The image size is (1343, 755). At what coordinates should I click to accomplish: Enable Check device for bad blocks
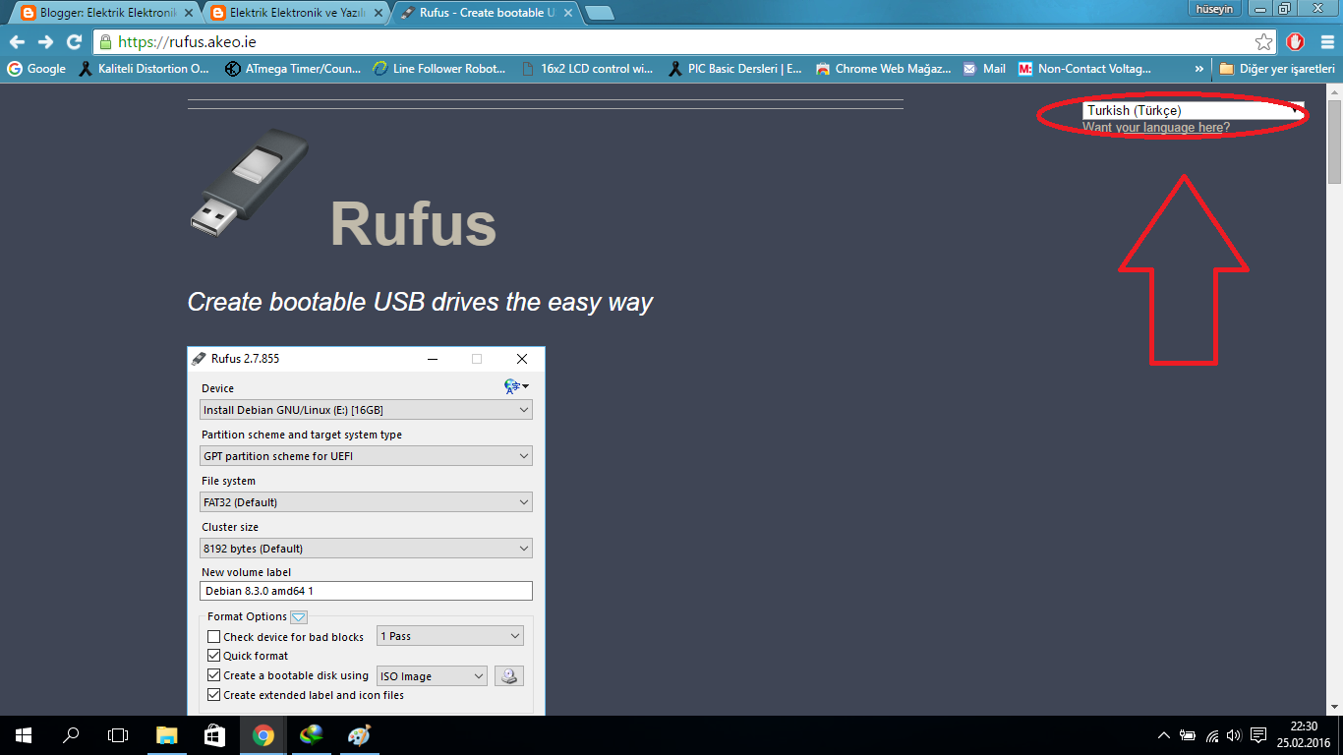(x=214, y=637)
